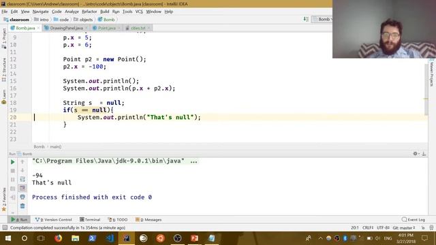The width and height of the screenshot is (436, 245).
Task: Switch to DrawingPanel.java tab
Action: (x=66, y=28)
